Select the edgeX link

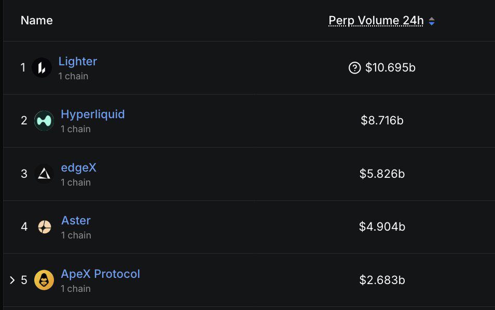[x=79, y=167]
